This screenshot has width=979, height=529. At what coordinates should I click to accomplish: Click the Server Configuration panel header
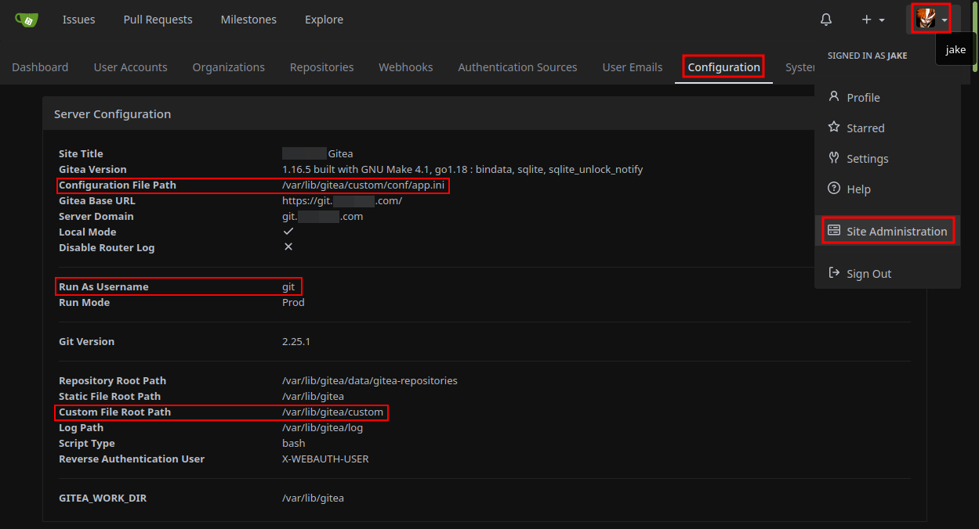(x=484, y=114)
